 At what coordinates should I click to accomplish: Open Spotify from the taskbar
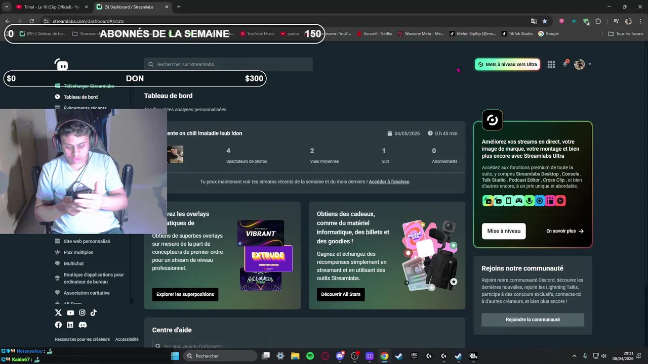pyautogui.click(x=310, y=356)
